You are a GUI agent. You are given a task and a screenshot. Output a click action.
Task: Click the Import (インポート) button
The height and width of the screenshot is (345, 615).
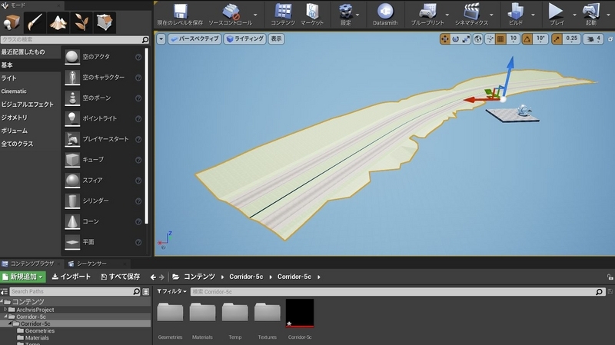pyautogui.click(x=71, y=277)
